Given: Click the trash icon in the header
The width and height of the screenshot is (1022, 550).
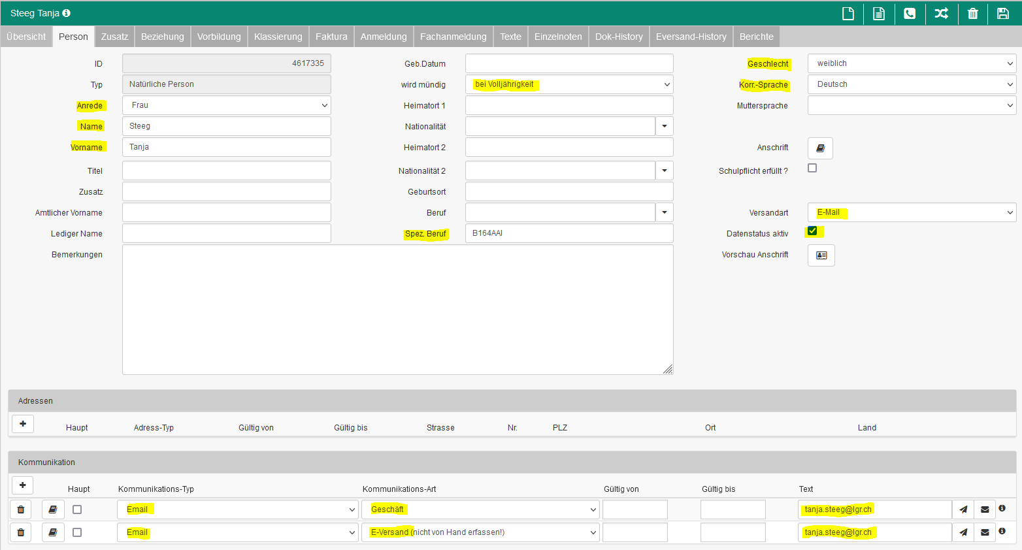Looking at the screenshot, I should pyautogui.click(x=972, y=14).
